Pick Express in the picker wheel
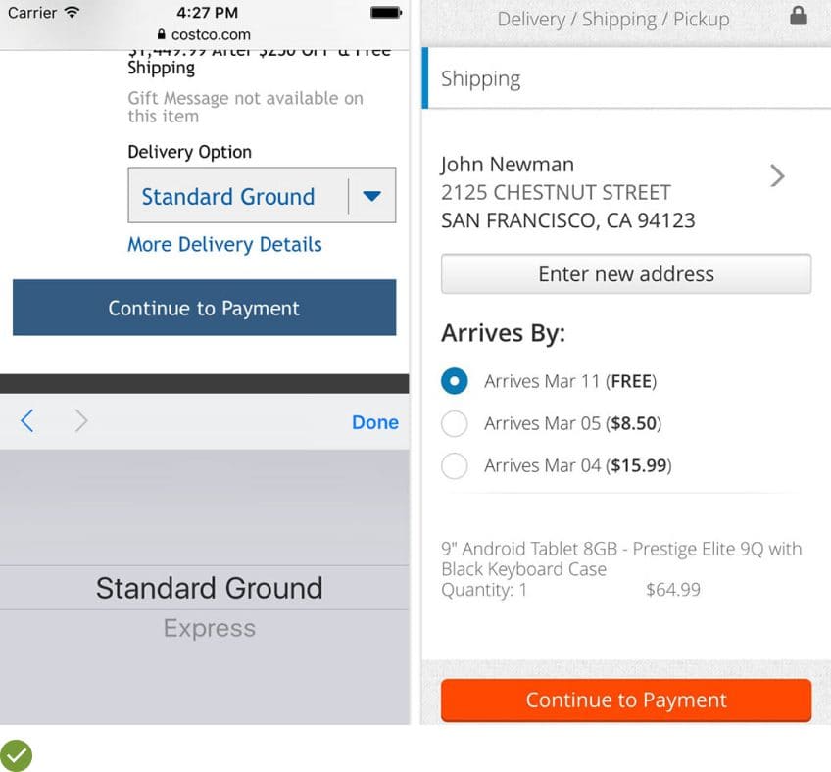 (209, 629)
